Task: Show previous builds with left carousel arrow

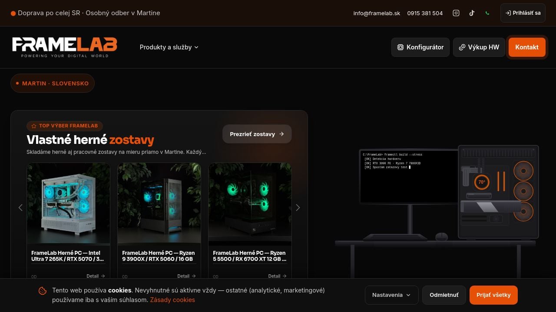Action: pos(20,208)
